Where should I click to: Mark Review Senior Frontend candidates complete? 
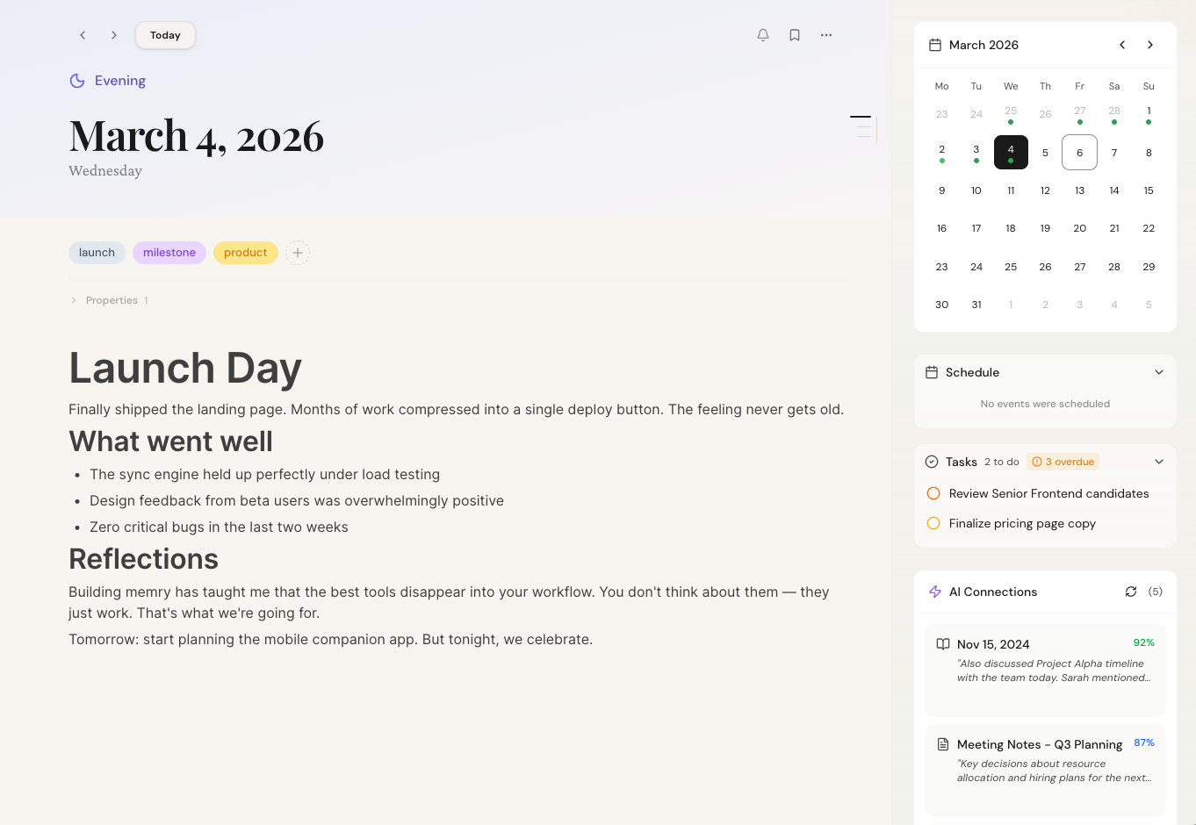(x=933, y=493)
